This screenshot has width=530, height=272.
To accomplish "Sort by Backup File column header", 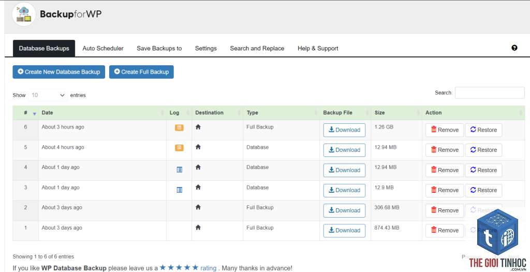I will point(345,112).
